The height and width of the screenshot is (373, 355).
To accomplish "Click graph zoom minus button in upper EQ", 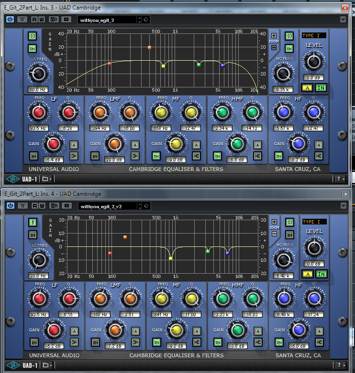I will click(x=274, y=47).
